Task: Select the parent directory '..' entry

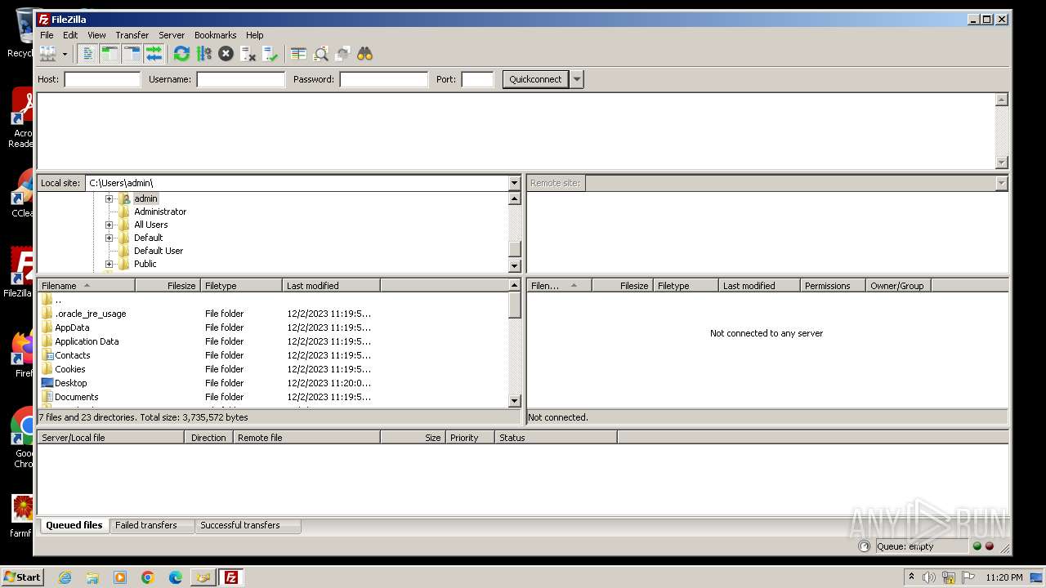Action: tap(273, 300)
